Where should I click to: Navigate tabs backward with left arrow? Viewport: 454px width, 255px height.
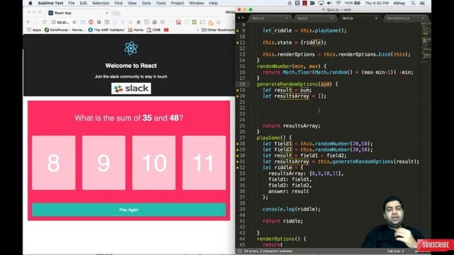(240, 18)
